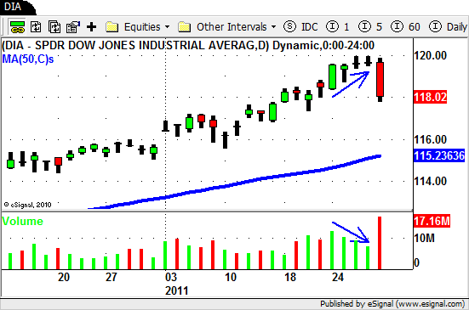Switch to the 5 minute interval label
The width and height of the screenshot is (469, 310).
tap(379, 27)
